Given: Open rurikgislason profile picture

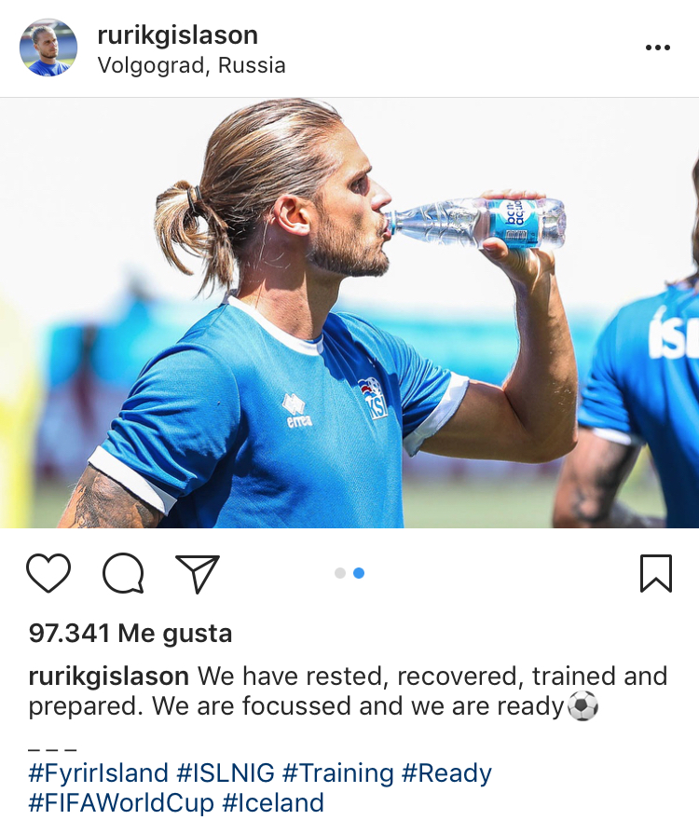Looking at the screenshot, I should (x=48, y=48).
